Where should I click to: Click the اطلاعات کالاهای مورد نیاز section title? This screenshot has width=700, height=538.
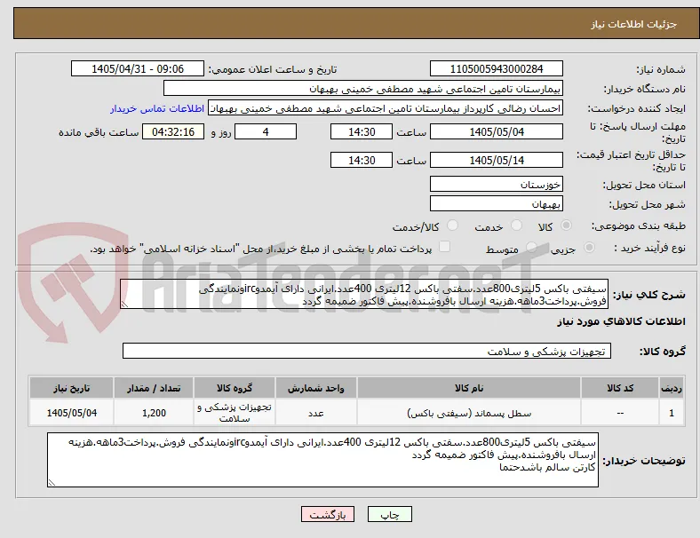tap(621, 321)
